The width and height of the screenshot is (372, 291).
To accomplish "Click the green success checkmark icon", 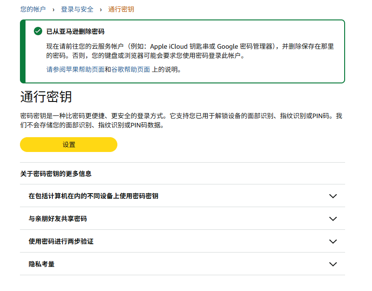I will click(38, 31).
